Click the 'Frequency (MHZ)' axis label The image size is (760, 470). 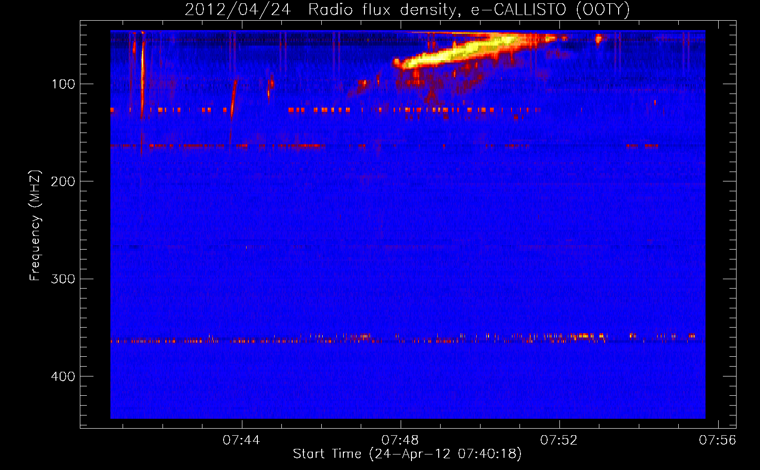coord(35,226)
